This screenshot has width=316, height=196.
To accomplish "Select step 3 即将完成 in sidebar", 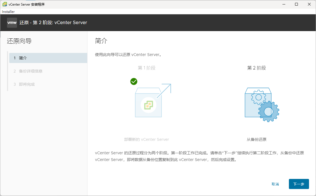I will click(x=27, y=84).
